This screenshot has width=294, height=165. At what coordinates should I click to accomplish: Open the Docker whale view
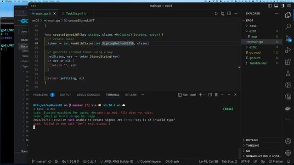(288, 108)
